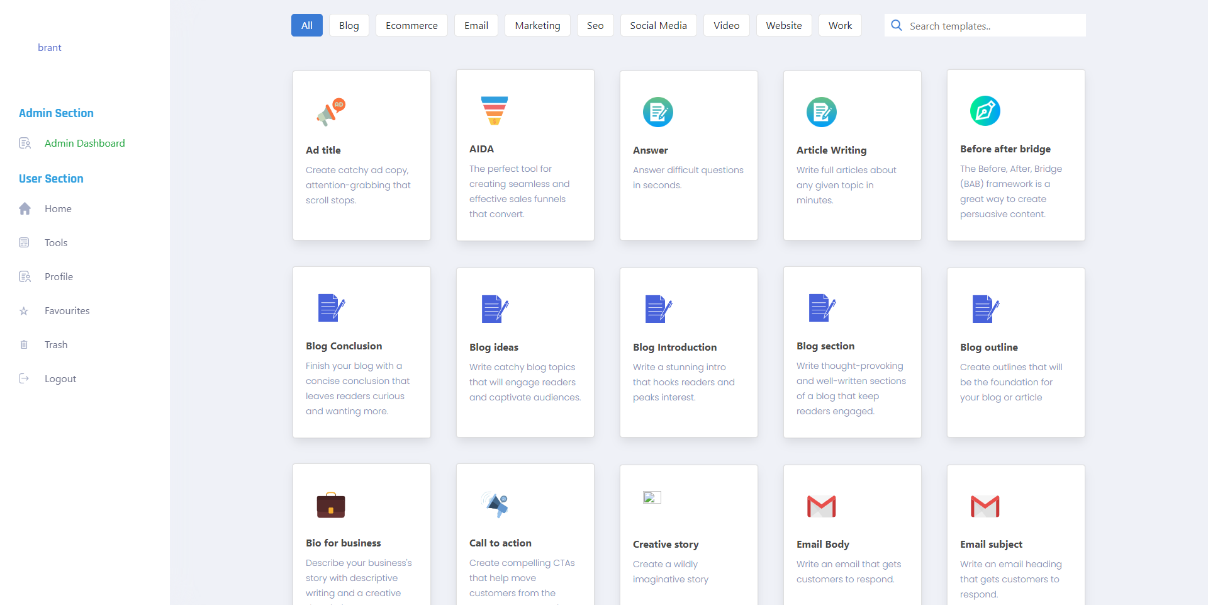Log out using the Logout link
The height and width of the screenshot is (605, 1208).
point(60,379)
